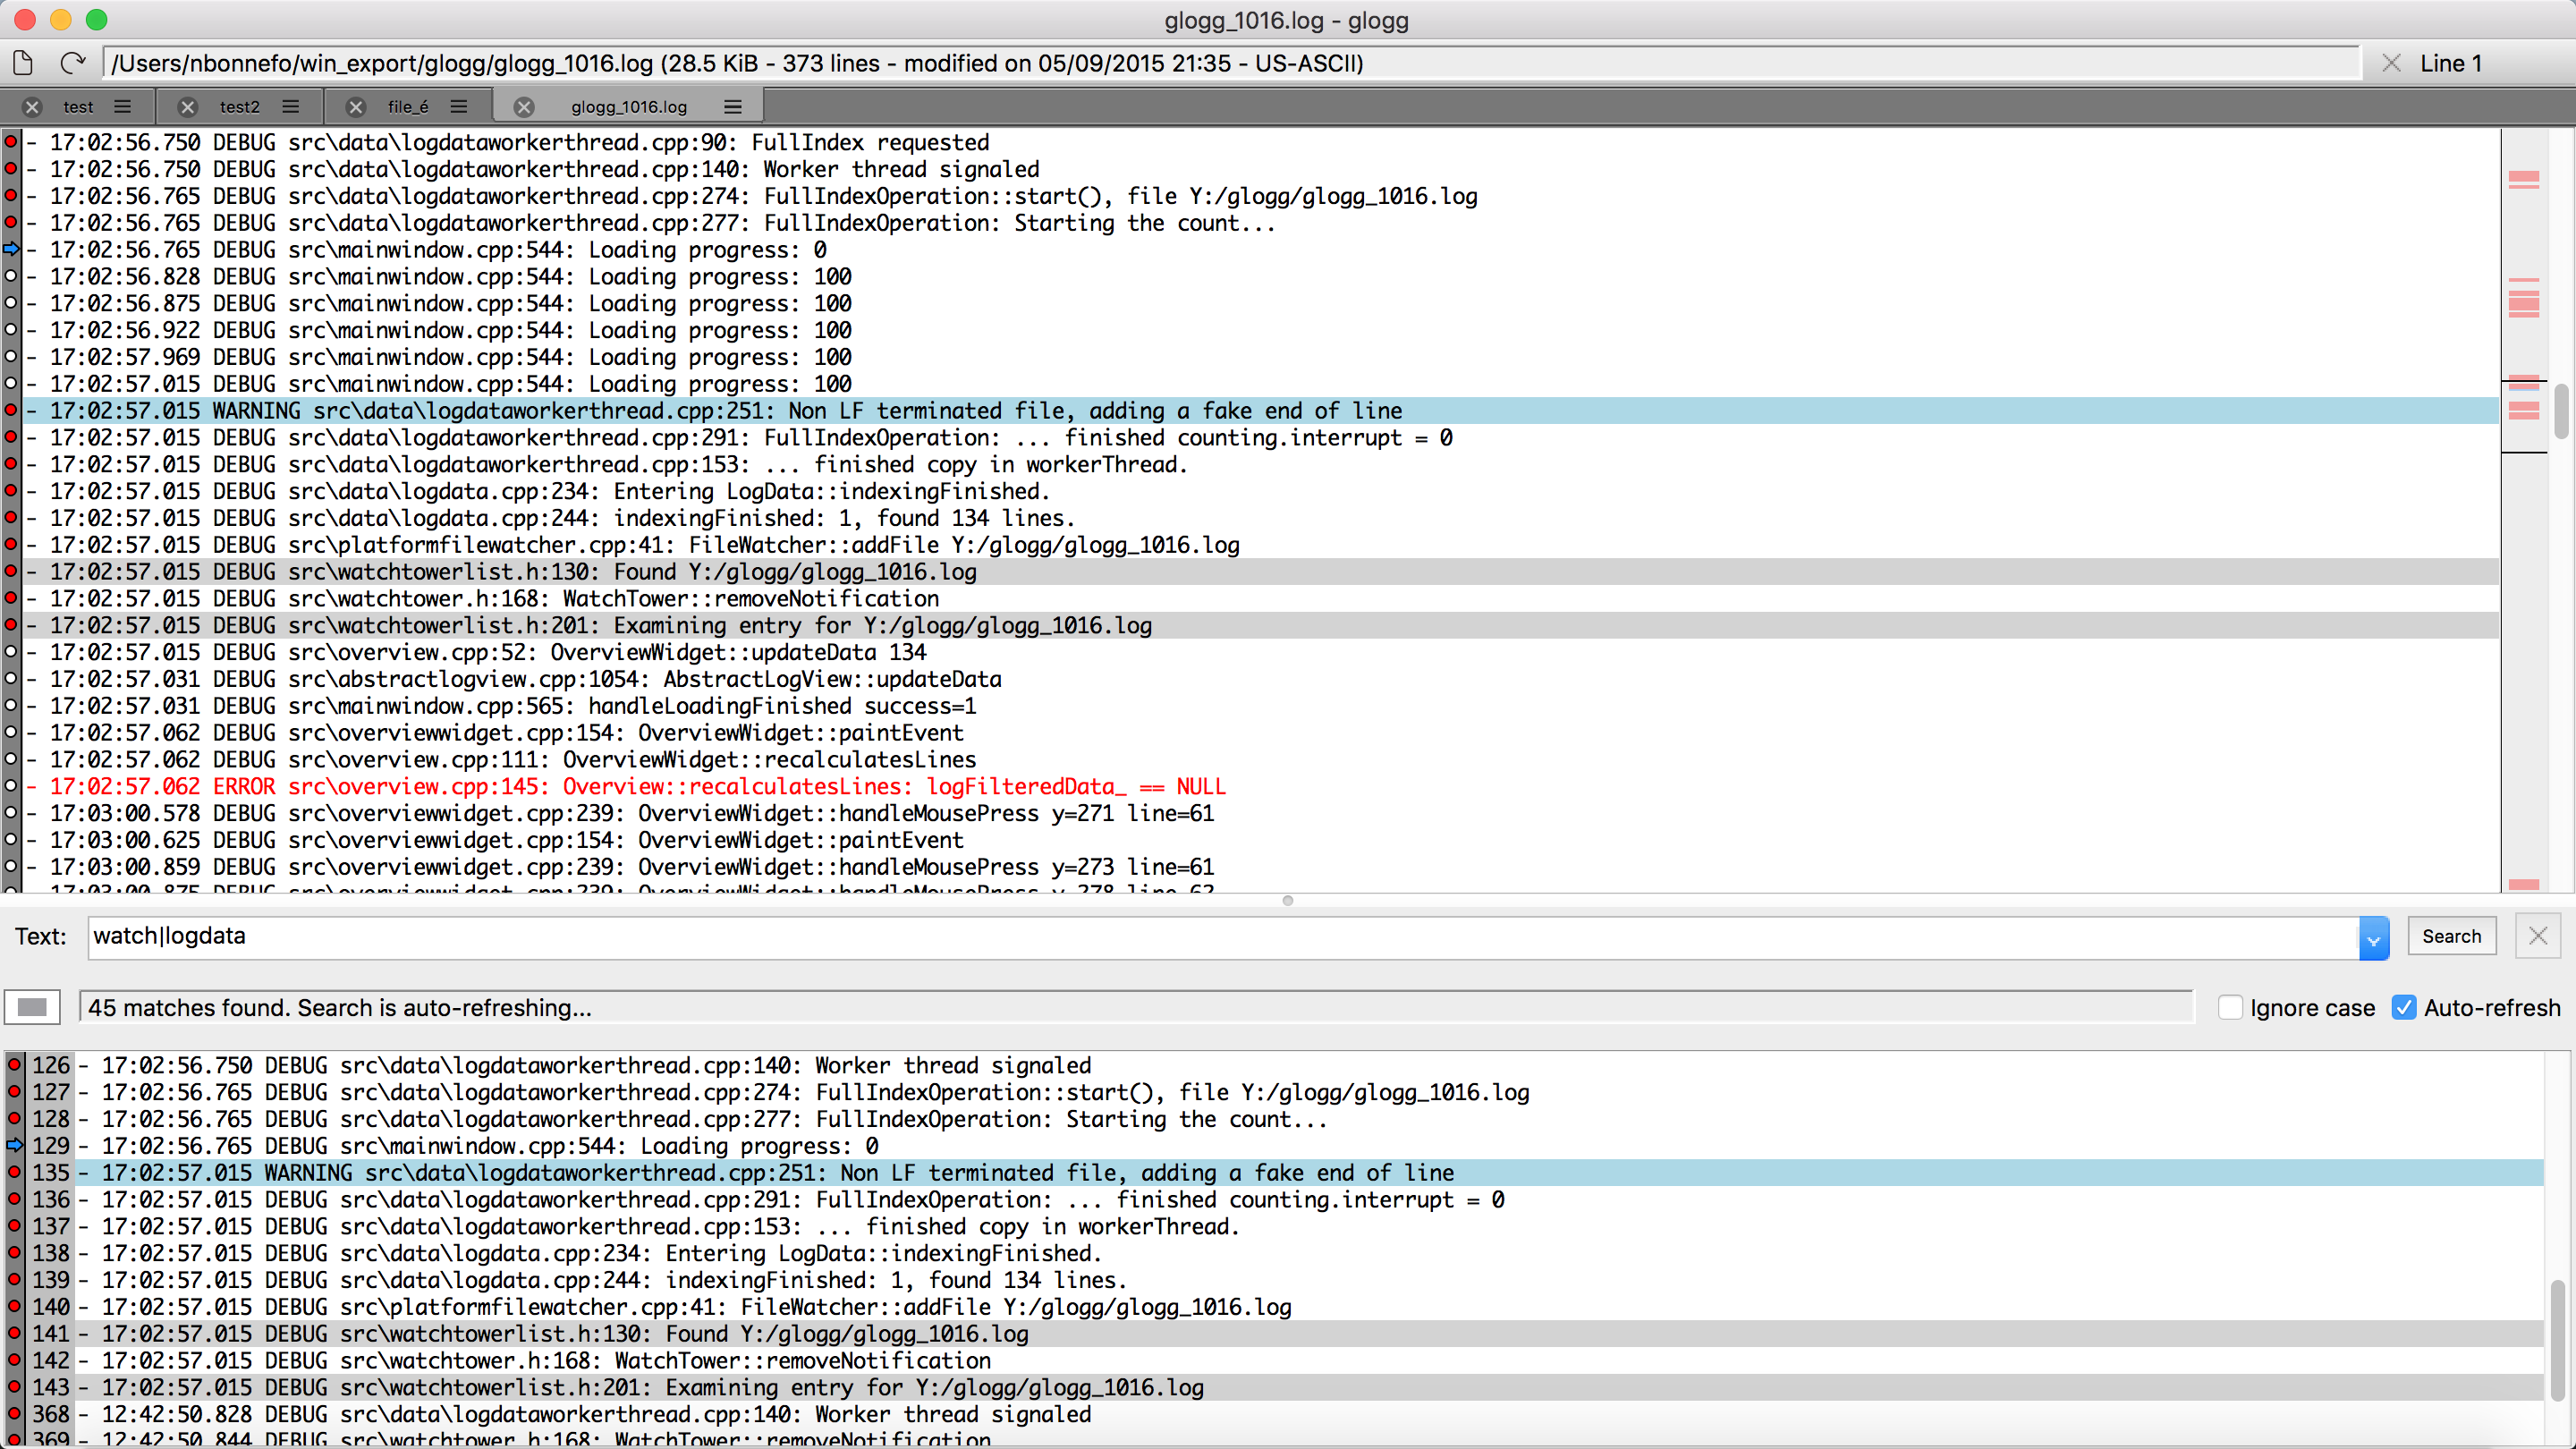
Task: Click the open file icon in toolbar
Action: coord(23,63)
